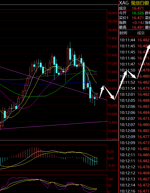Select the 现货白银 instrument name
This screenshot has width=150, height=193.
click(x=140, y=3)
